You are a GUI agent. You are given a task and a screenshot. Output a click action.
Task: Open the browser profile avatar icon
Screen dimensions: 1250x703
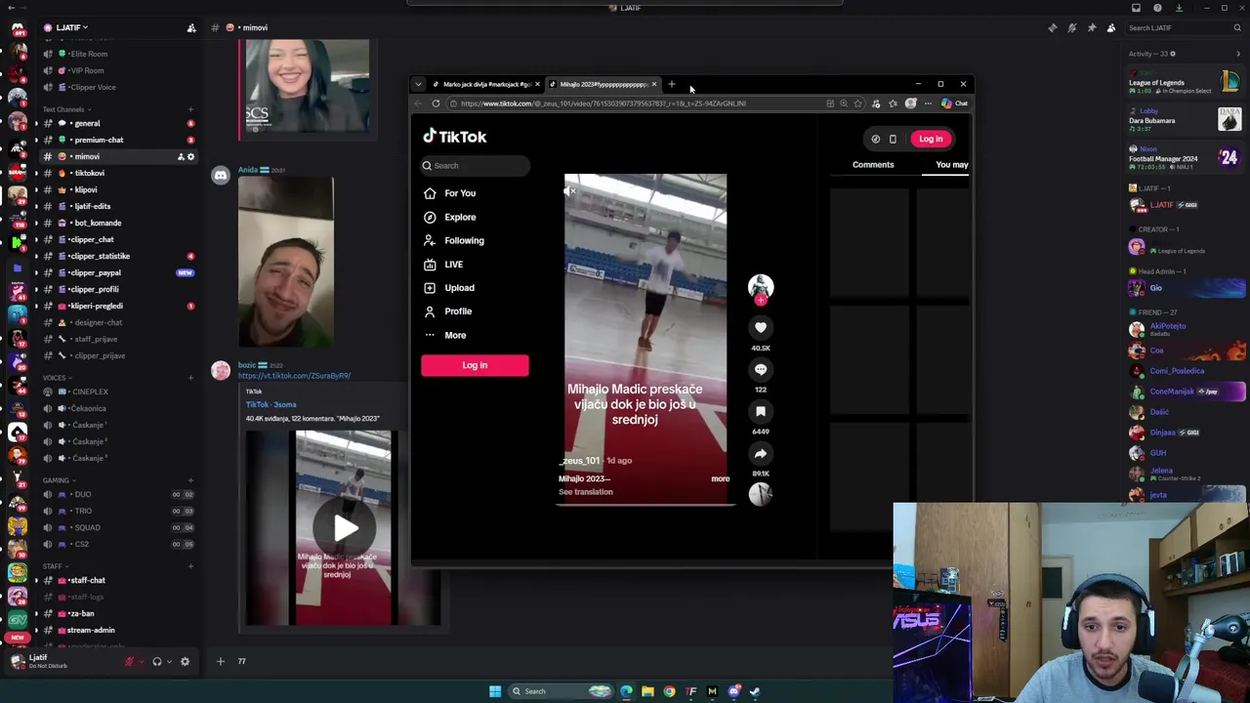pyautogui.click(x=910, y=103)
